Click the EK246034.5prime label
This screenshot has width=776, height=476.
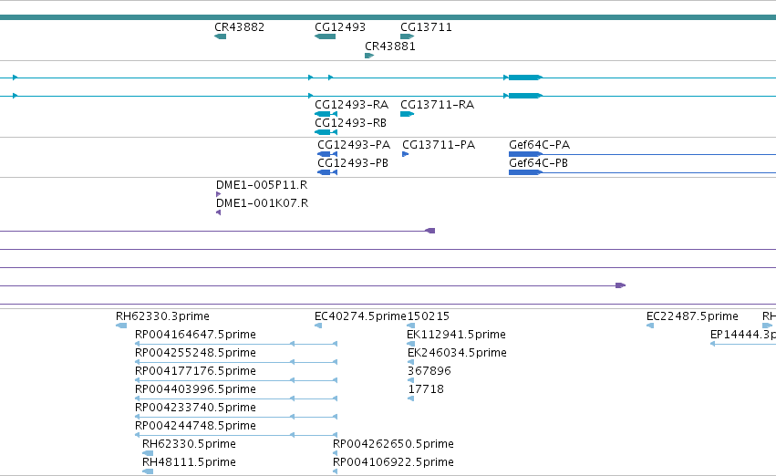tap(457, 353)
